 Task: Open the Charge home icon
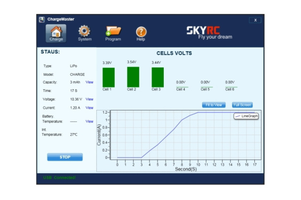pos(56,33)
